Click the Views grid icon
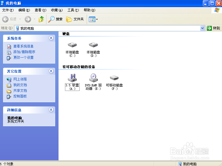Screen dimensions: 222x166 click(x=92, y=19)
